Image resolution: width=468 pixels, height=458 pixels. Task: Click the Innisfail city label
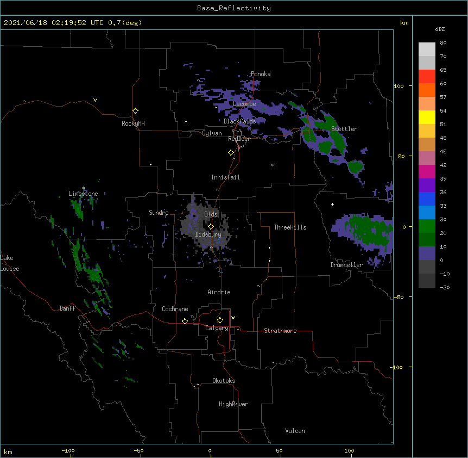[x=225, y=177]
